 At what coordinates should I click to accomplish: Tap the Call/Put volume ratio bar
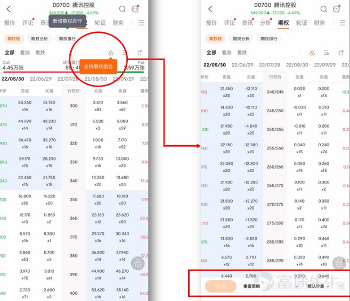click(74, 72)
